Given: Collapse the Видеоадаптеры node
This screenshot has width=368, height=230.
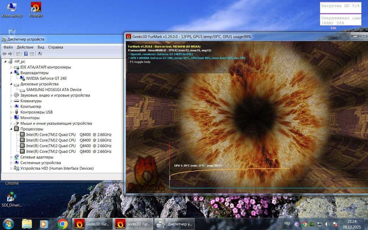Looking at the screenshot, I should pyautogui.click(x=11, y=73).
